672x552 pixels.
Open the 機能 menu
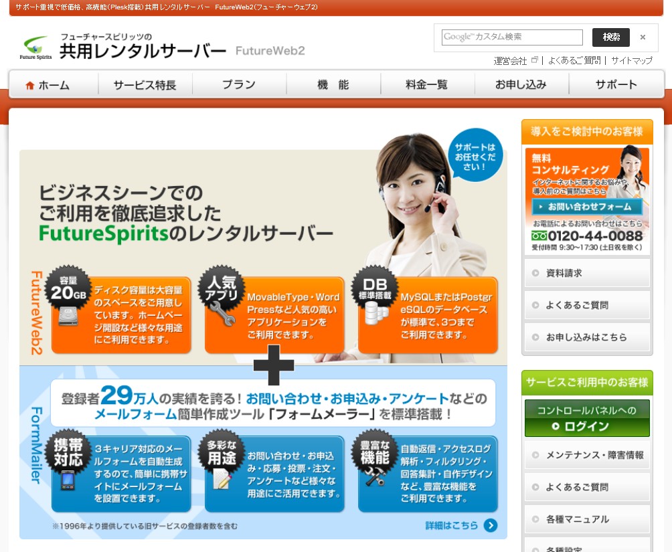tap(333, 85)
